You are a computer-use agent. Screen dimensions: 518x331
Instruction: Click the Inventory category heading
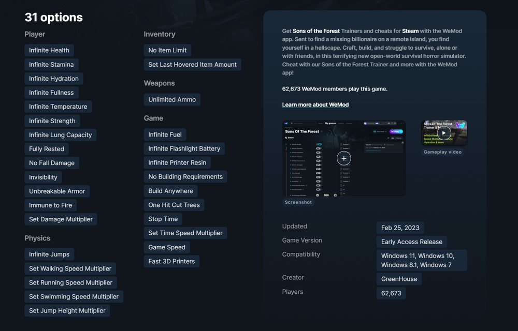pyautogui.click(x=159, y=34)
